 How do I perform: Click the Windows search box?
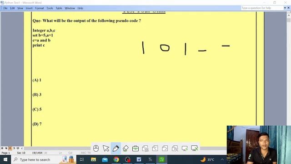(x=44, y=159)
